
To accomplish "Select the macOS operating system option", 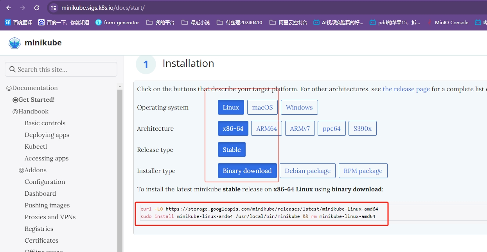I will coord(262,108).
